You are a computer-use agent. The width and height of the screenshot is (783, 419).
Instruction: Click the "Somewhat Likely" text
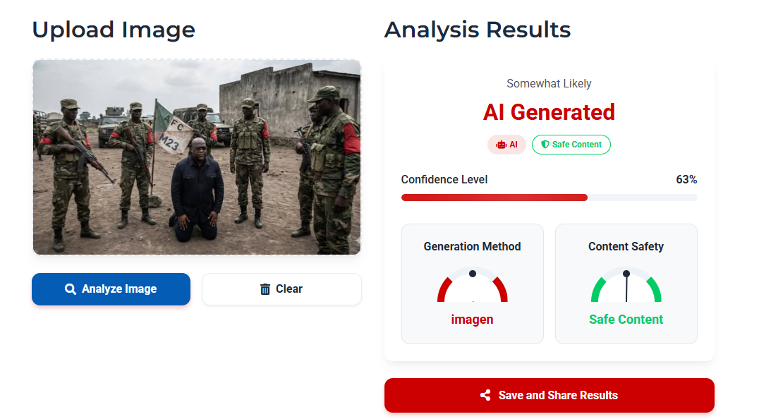549,84
